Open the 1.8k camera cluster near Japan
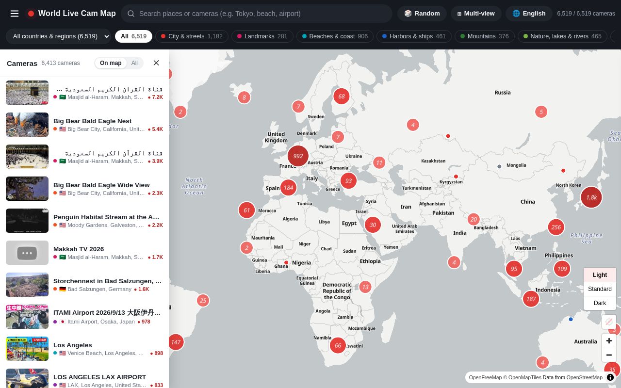The height and width of the screenshot is (388, 621). tap(591, 197)
